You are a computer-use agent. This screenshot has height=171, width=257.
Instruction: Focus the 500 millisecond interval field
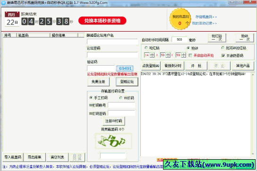[180, 40]
